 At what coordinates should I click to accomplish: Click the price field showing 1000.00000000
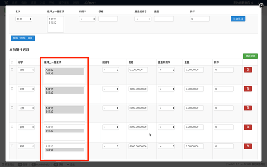(x=138, y=89)
